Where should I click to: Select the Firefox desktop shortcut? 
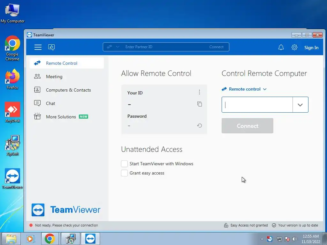click(x=12, y=79)
